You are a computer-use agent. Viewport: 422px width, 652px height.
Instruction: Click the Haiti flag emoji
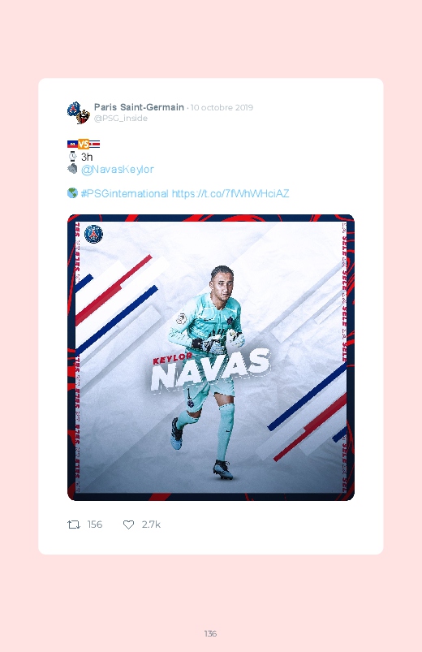(72, 145)
